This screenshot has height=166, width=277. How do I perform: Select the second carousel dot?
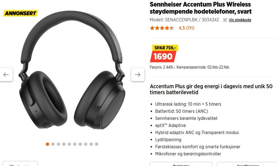[x=53, y=144]
